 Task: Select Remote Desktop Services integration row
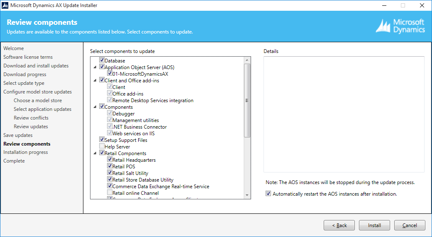point(153,100)
